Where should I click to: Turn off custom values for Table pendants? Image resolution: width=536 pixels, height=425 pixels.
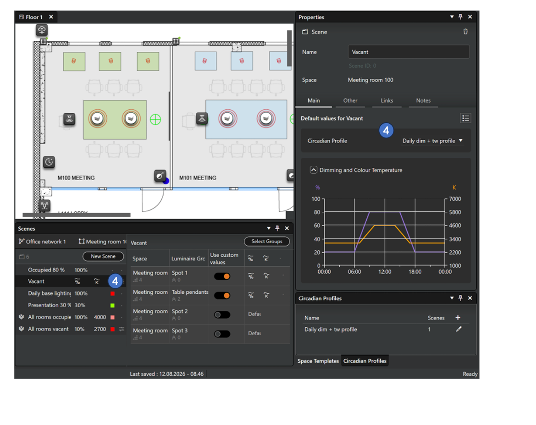[222, 295]
